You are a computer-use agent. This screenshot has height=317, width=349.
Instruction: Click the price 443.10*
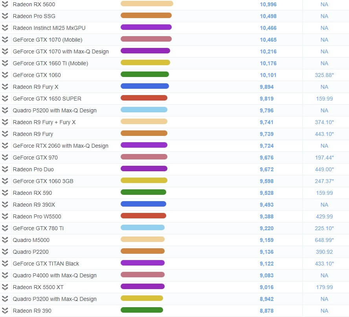[324, 134]
